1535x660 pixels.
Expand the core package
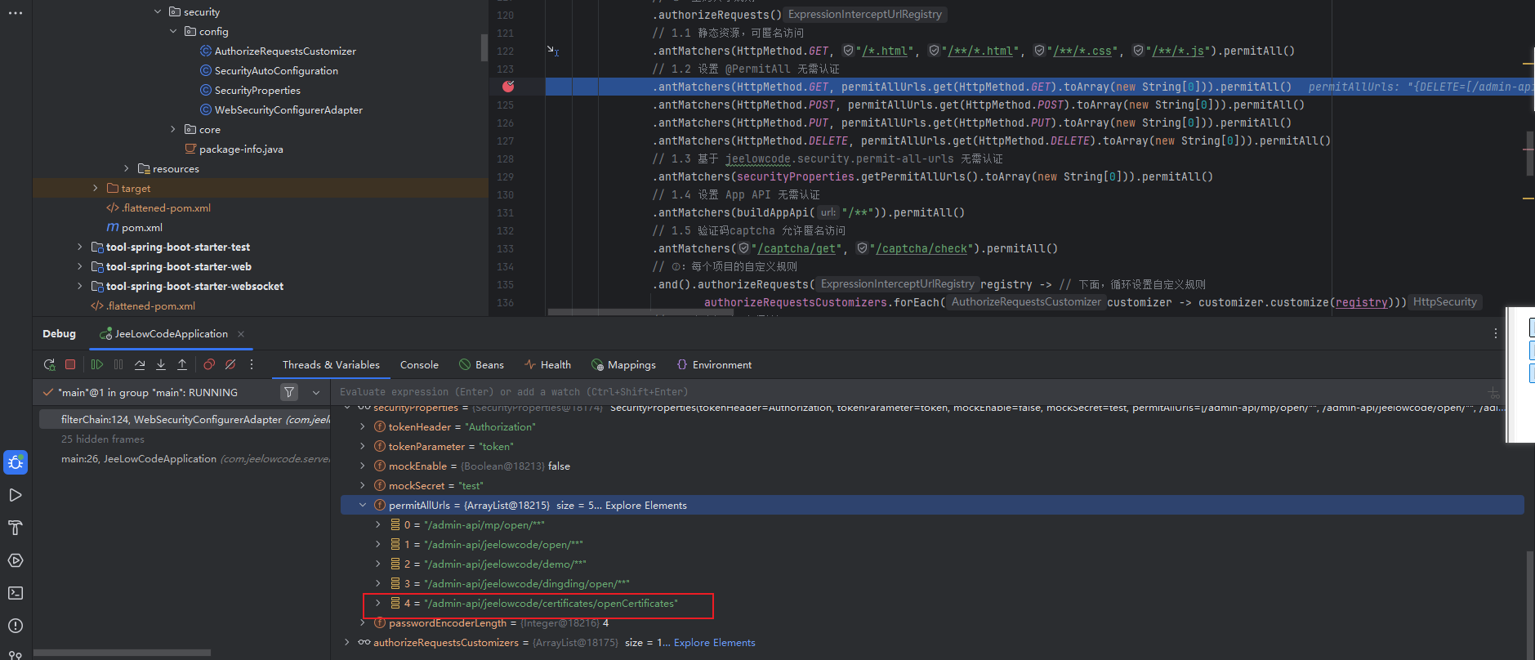click(173, 129)
